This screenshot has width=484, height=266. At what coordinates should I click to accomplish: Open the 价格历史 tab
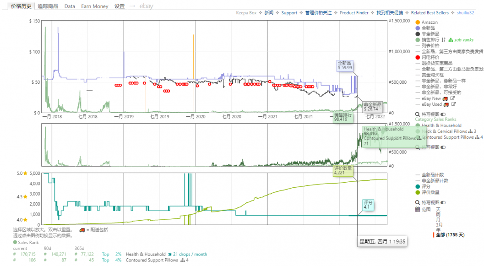tap(21, 6)
